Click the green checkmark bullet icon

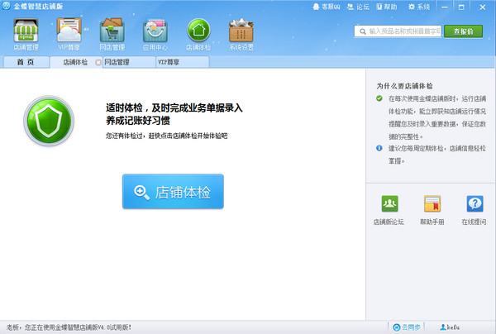click(379, 98)
